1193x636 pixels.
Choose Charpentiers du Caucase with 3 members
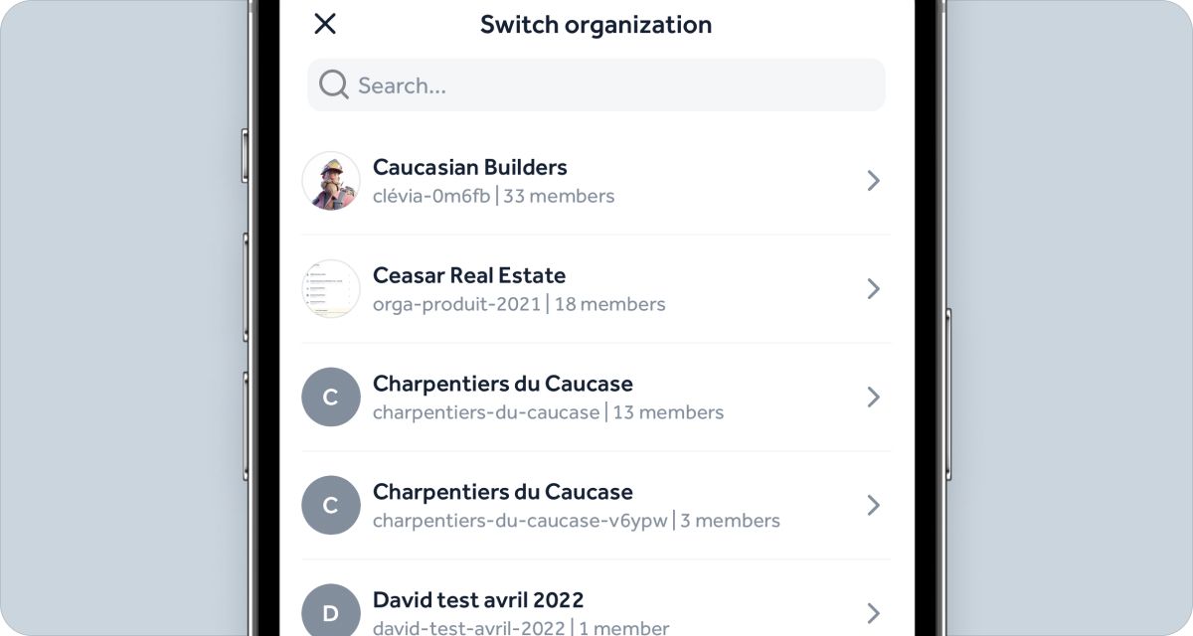coord(503,492)
